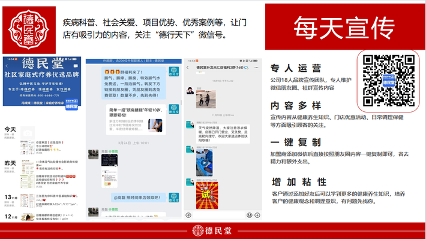Image resolution: width=426 pixels, height=240 pixels.
Task: Tap the @高磊 抽时间来店领取吧 message
Action: [x=137, y=198]
